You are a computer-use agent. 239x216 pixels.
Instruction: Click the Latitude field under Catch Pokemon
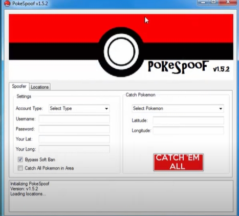click(x=188, y=121)
